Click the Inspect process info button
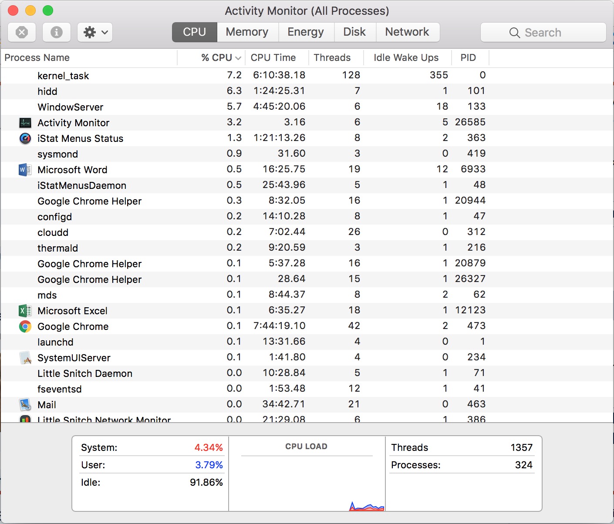Screen dimensions: 614x524 [57, 32]
